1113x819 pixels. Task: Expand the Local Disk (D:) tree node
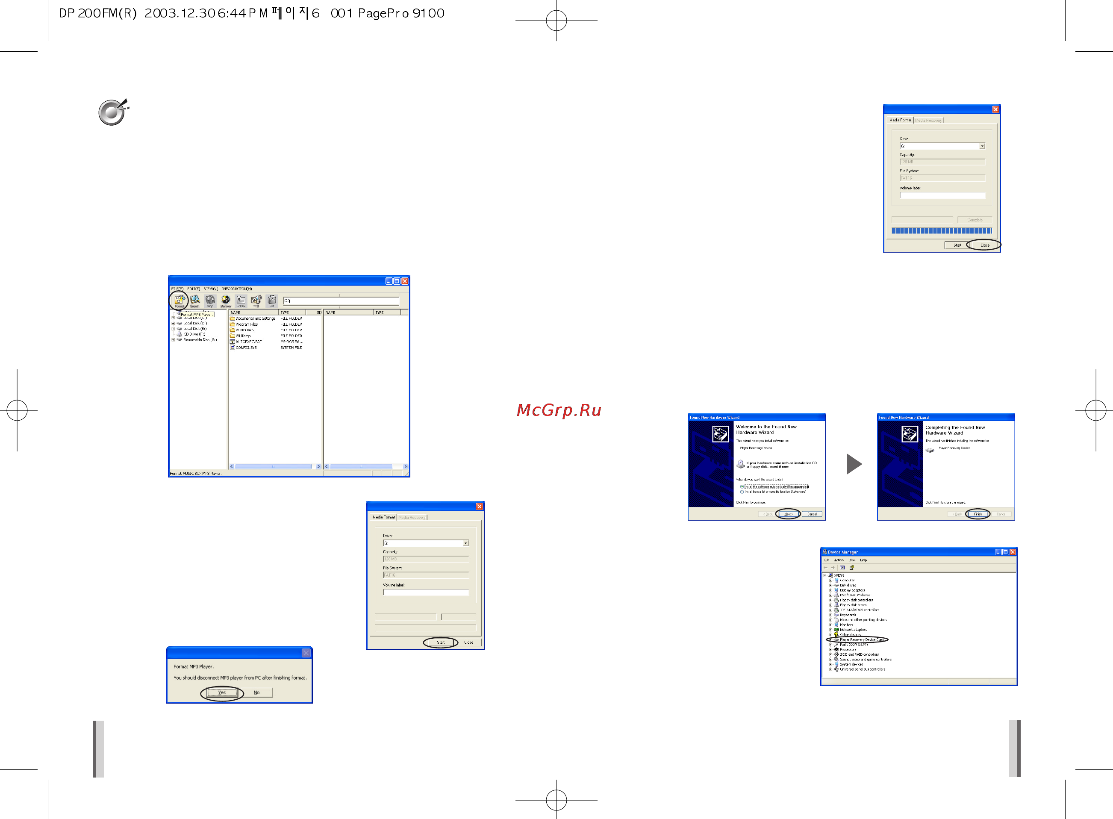tap(173, 323)
